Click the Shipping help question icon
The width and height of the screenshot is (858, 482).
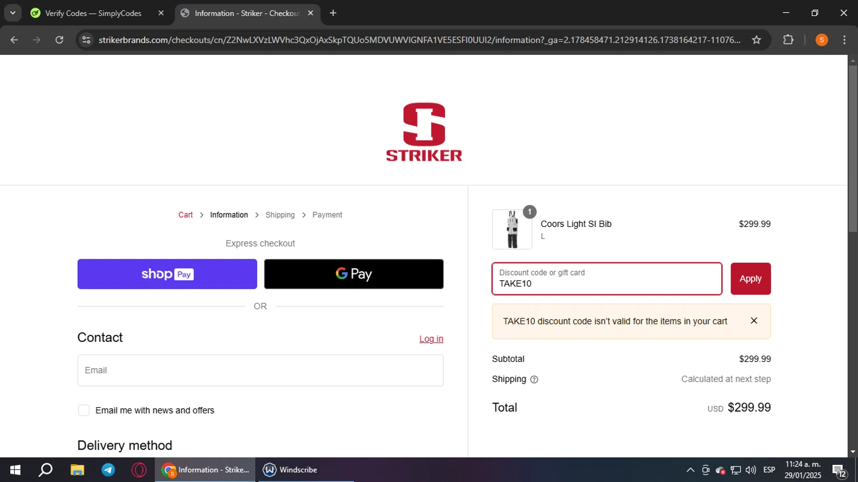tap(534, 380)
